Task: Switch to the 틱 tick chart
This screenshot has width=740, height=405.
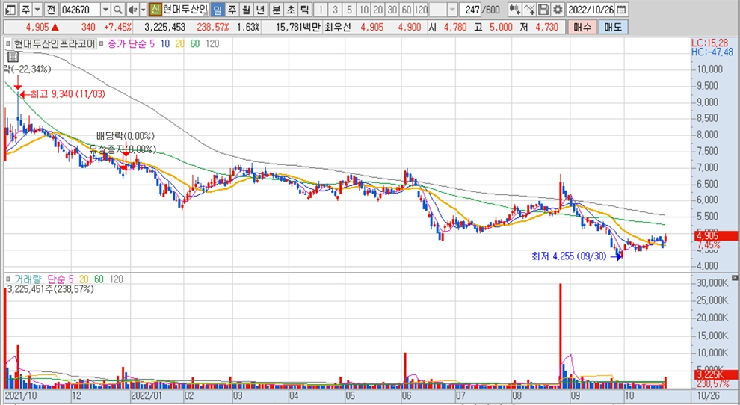Action: [305, 10]
